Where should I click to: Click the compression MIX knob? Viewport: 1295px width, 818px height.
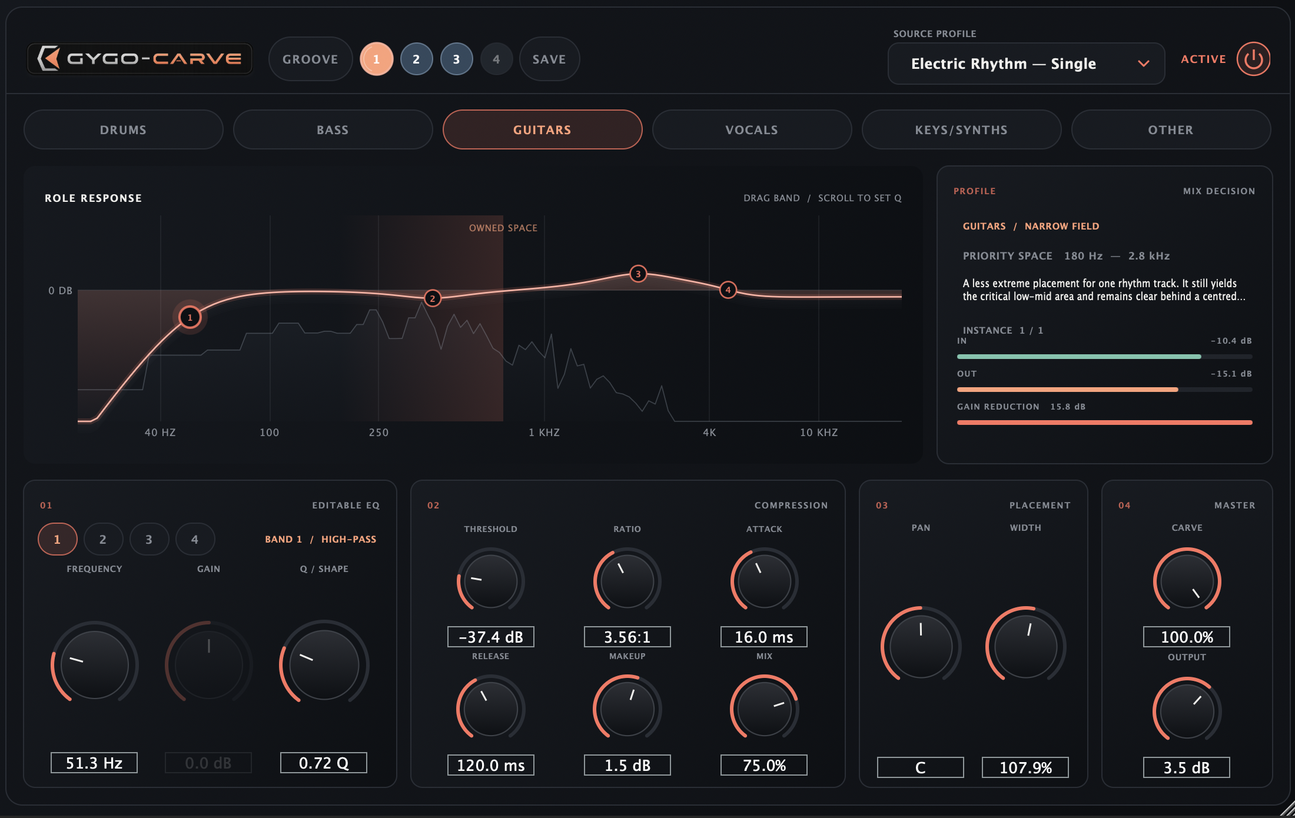pos(764,709)
